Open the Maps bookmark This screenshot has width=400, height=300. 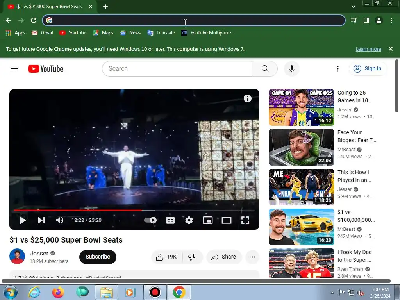(103, 33)
